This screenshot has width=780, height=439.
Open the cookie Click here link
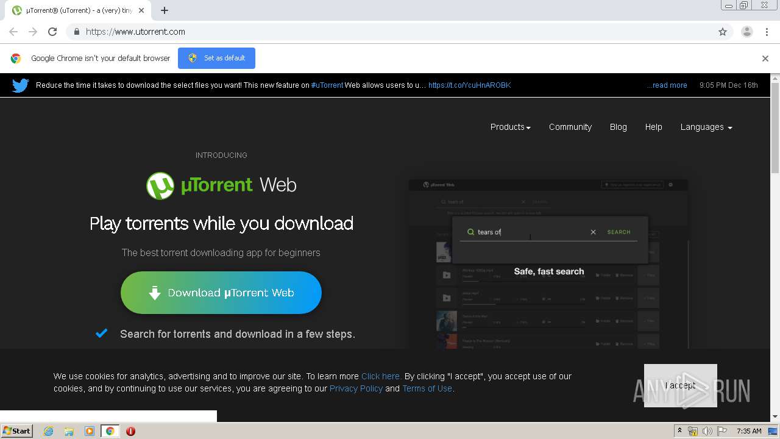click(x=381, y=376)
